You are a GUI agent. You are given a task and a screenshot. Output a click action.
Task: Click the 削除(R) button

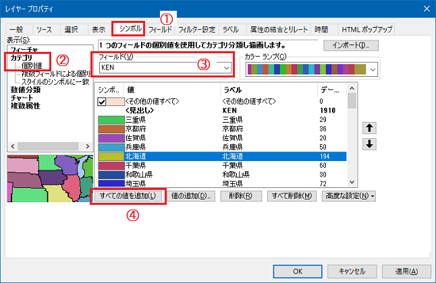(241, 196)
